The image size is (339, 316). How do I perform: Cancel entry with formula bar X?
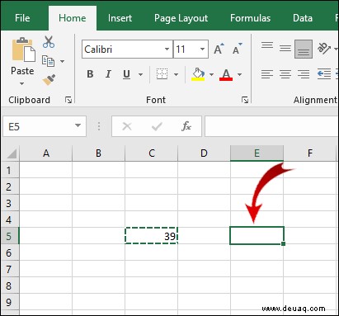point(127,126)
